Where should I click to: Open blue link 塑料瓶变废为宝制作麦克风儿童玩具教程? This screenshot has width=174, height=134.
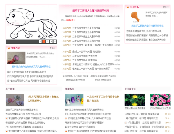[x=31, y=67]
